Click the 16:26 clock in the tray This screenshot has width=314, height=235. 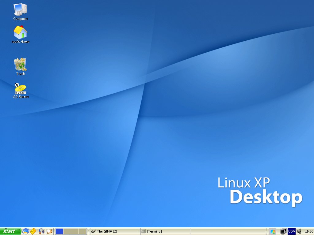tap(309, 231)
